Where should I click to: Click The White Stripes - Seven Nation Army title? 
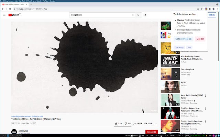(x=192, y=110)
